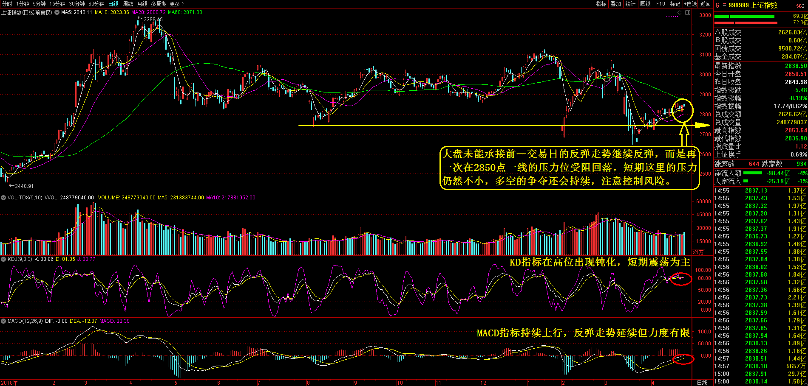Viewport: 808px width, 386px height.
Task: Click the 大宗流入 green progress bar
Action: click(746, 181)
